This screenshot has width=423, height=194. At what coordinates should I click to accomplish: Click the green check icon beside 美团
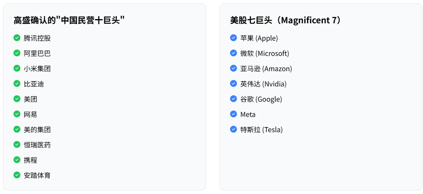17,99
